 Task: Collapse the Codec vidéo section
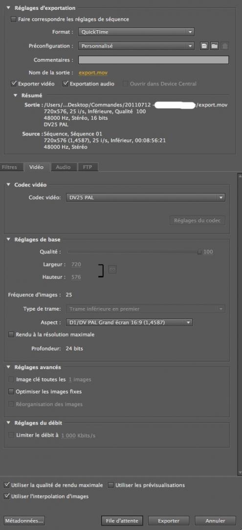pyautogui.click(x=8, y=185)
